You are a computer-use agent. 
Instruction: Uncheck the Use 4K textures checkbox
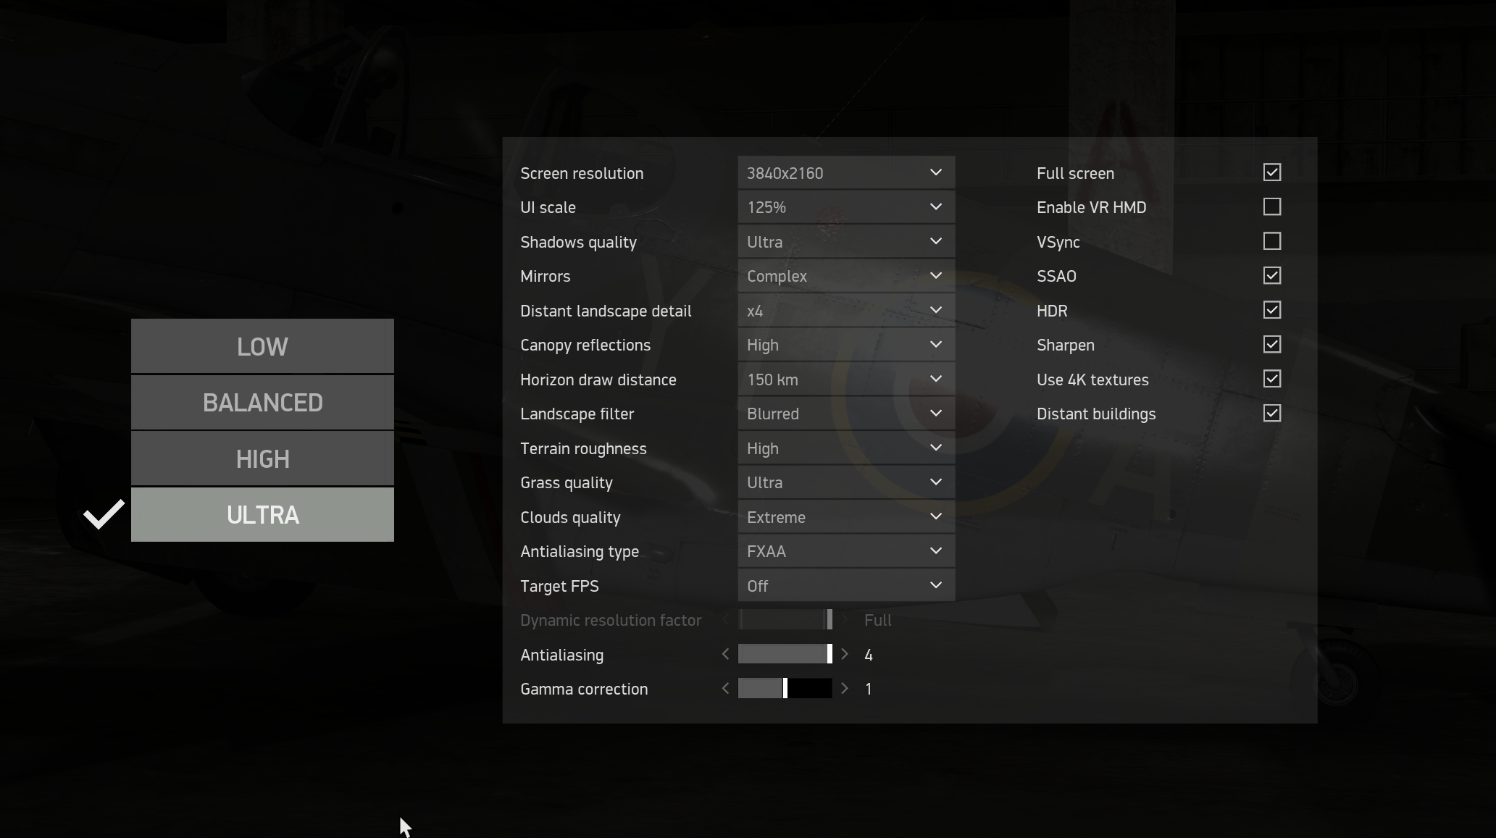click(x=1271, y=379)
